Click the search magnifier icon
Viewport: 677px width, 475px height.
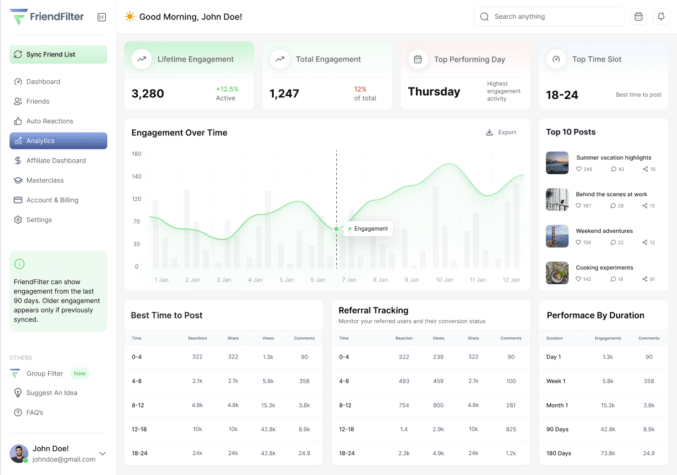click(x=484, y=17)
